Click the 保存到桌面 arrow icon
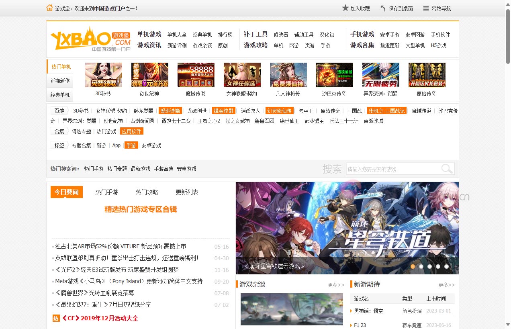Screen dimensions: 511x329 384,8
